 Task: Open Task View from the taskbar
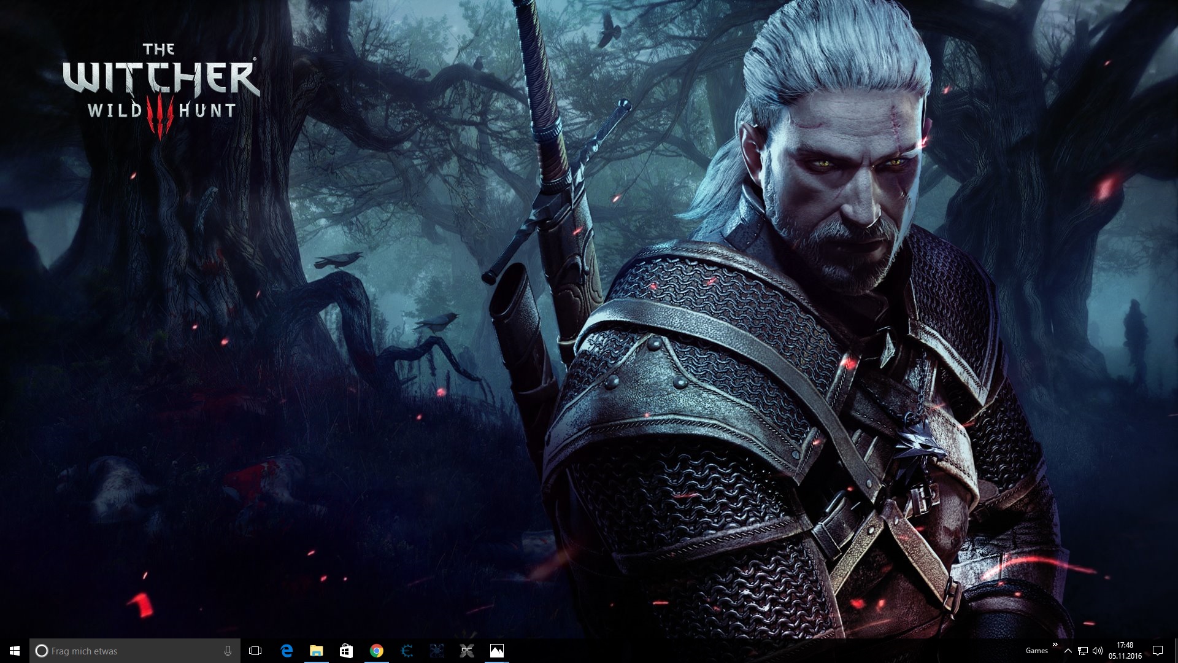(255, 651)
